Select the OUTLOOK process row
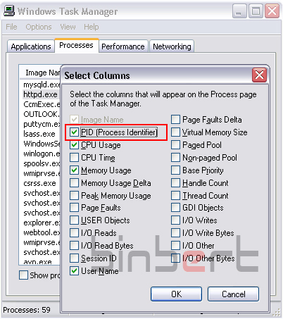The width and height of the screenshot is (283, 319). [42, 114]
